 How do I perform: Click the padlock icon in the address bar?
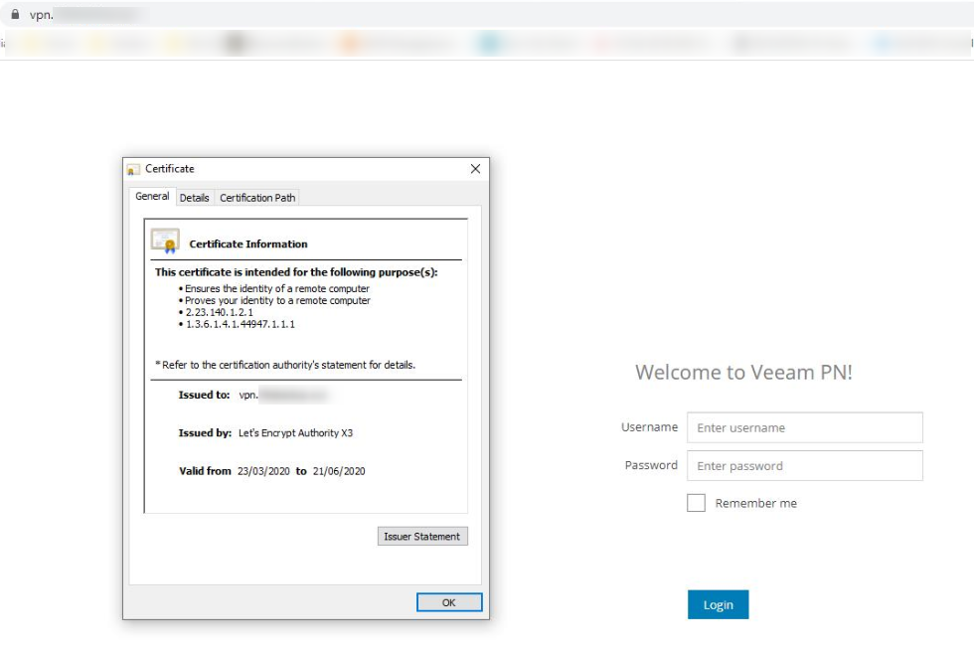15,15
